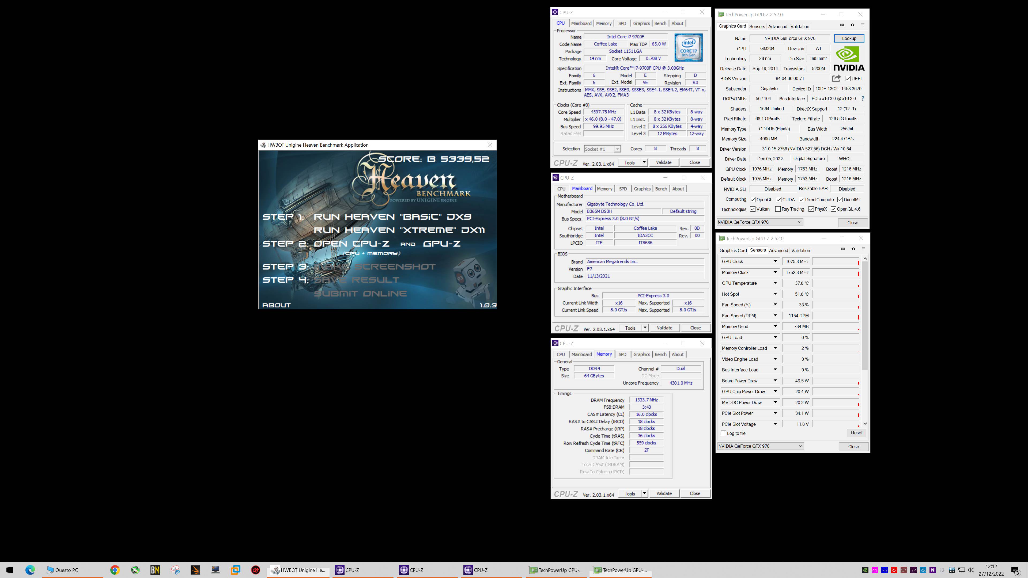Screen dimensions: 1028x578
Task: Click Close button in CPU-Z Memory window
Action: [695, 493]
